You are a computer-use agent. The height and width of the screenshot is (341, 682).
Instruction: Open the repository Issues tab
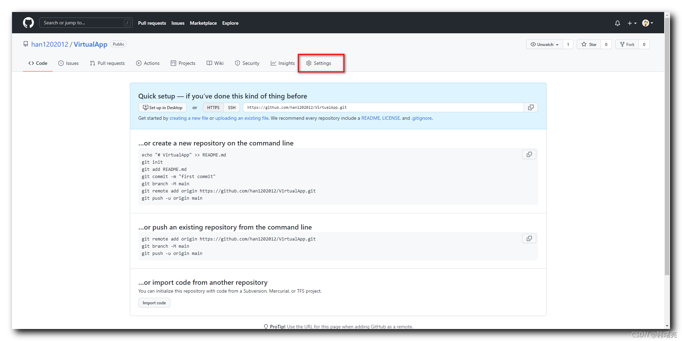coord(69,63)
